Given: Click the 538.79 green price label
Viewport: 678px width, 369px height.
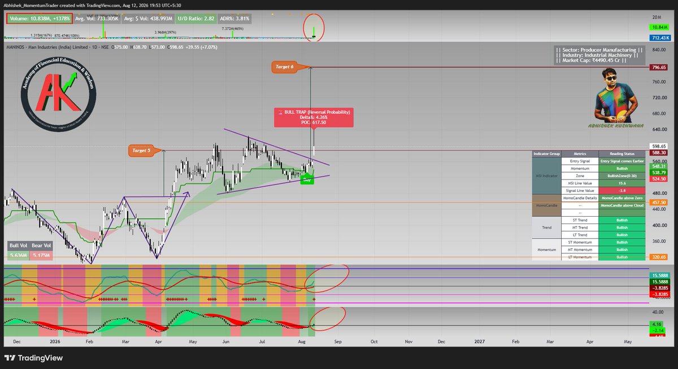Looking at the screenshot, I should (659, 172).
